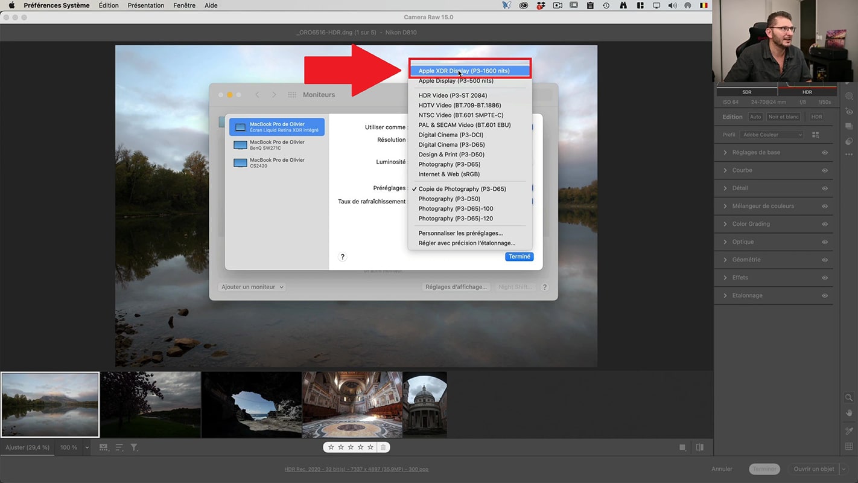Open the Ajouter un moniteur dropdown
This screenshot has width=858, height=483.
coord(252,287)
